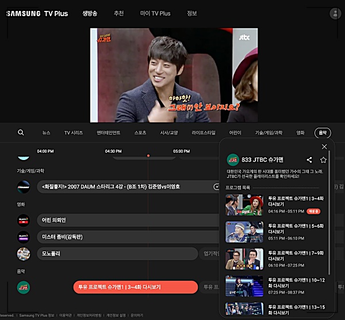Select the 미스터 좀비 row channel logo
This screenshot has height=320, width=345.
coord(24,237)
